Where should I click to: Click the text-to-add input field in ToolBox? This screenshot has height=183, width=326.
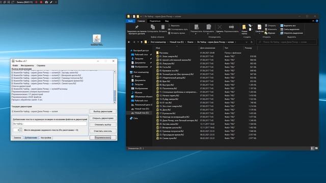pyautogui.click(x=50, y=124)
